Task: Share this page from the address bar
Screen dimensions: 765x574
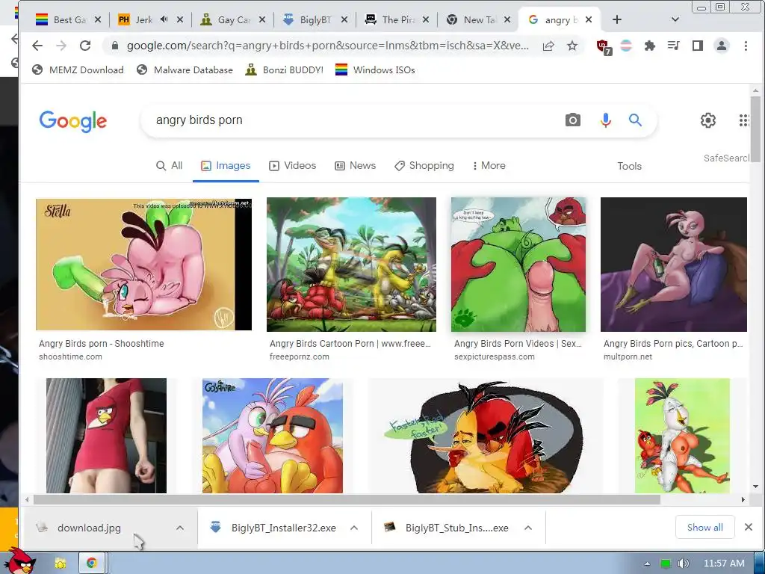Action: tap(548, 46)
